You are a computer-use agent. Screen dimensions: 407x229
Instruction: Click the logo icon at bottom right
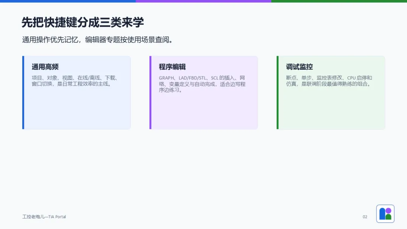(x=385, y=214)
